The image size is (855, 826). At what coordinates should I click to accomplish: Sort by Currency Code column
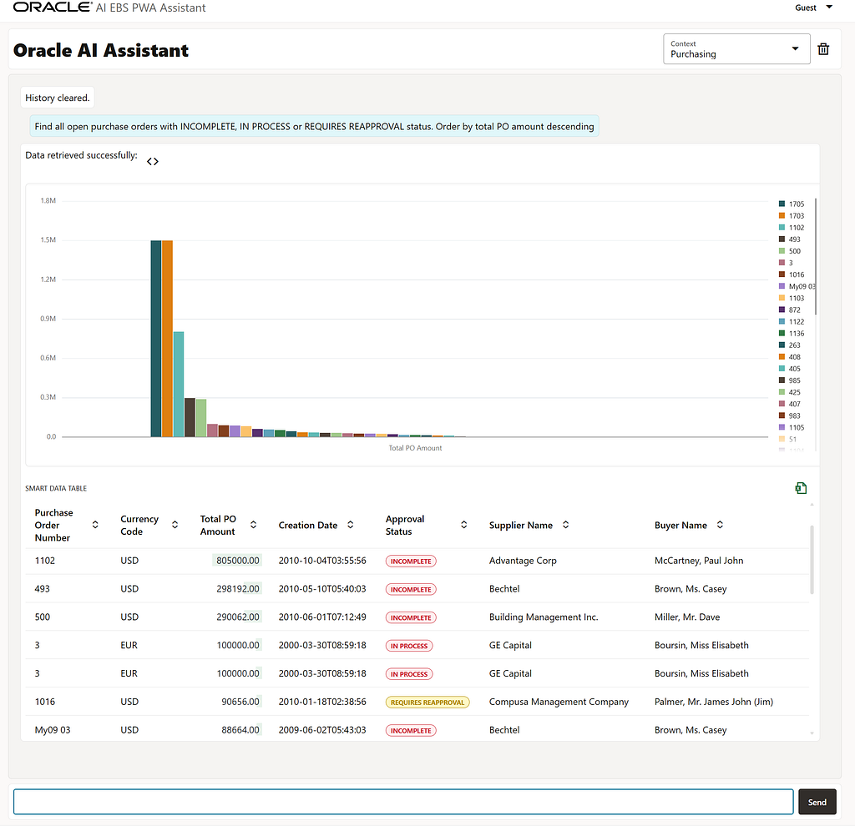pos(175,525)
